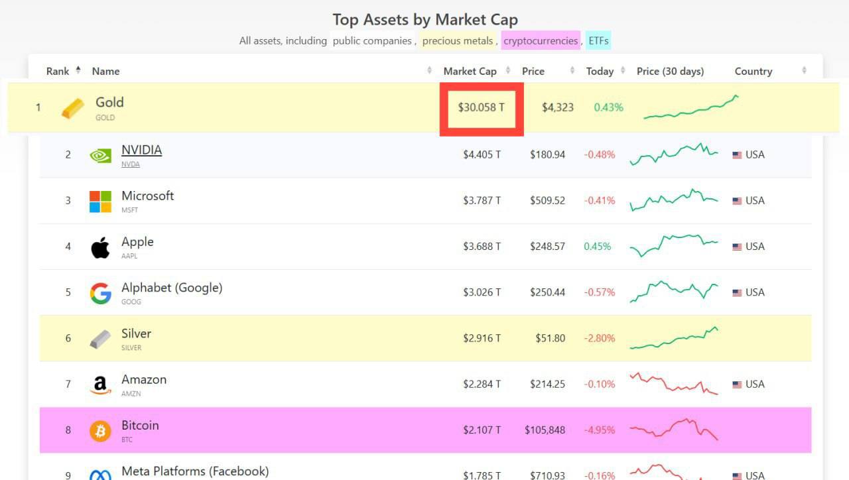Filter by public companies category
Image resolution: width=849 pixels, height=480 pixels.
(372, 41)
